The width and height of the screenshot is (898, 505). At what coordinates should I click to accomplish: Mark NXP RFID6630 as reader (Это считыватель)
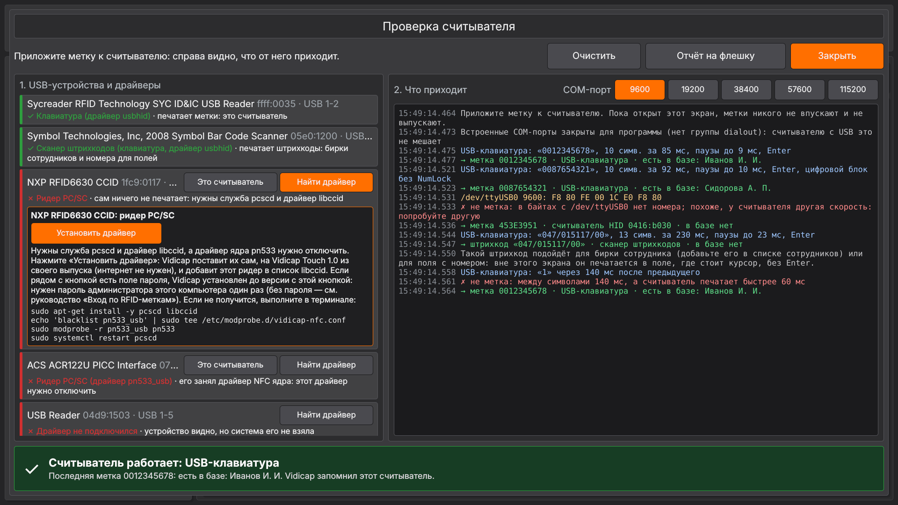pos(230,182)
